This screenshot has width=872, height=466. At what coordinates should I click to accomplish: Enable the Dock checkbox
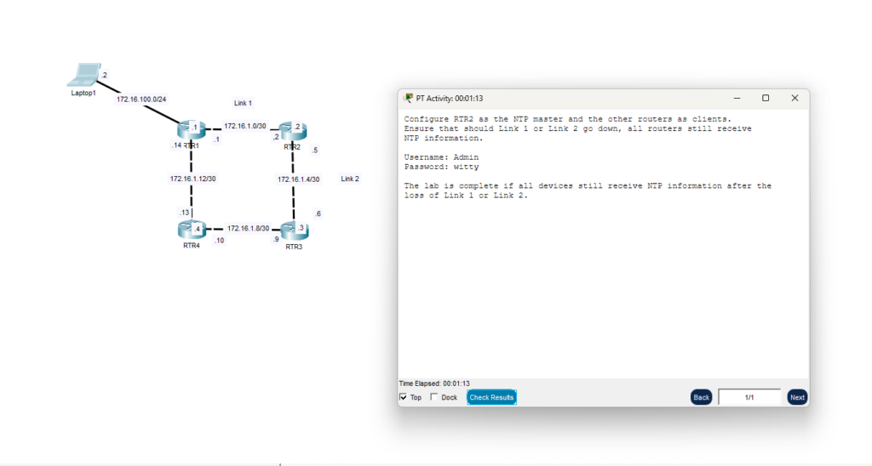[x=434, y=397]
